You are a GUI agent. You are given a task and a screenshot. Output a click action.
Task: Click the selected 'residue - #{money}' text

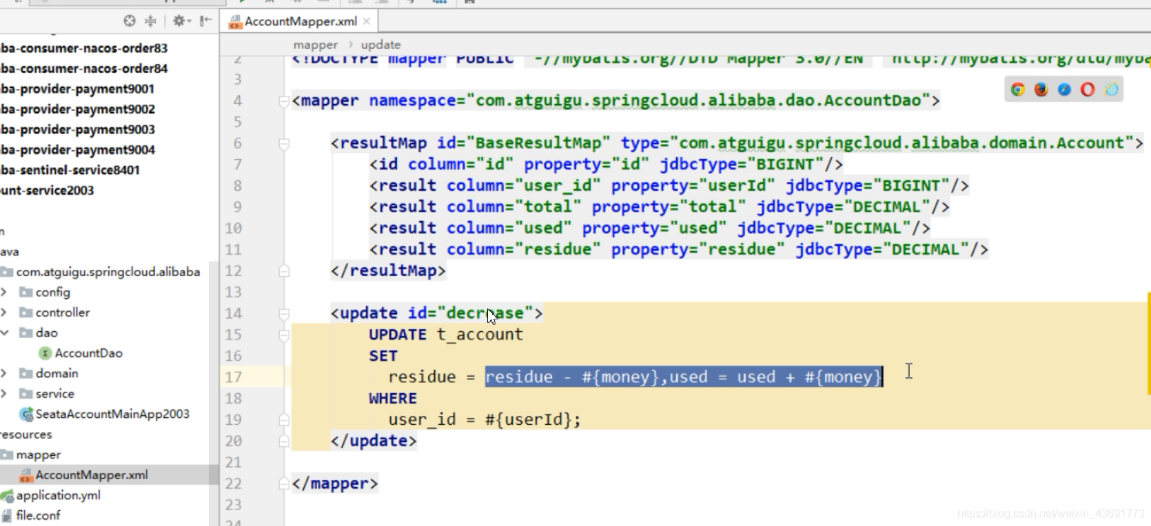(571, 377)
